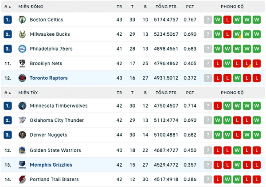266x187 pixels.
Task: Click Boston Celtics red L form badge
Action: [227, 19]
